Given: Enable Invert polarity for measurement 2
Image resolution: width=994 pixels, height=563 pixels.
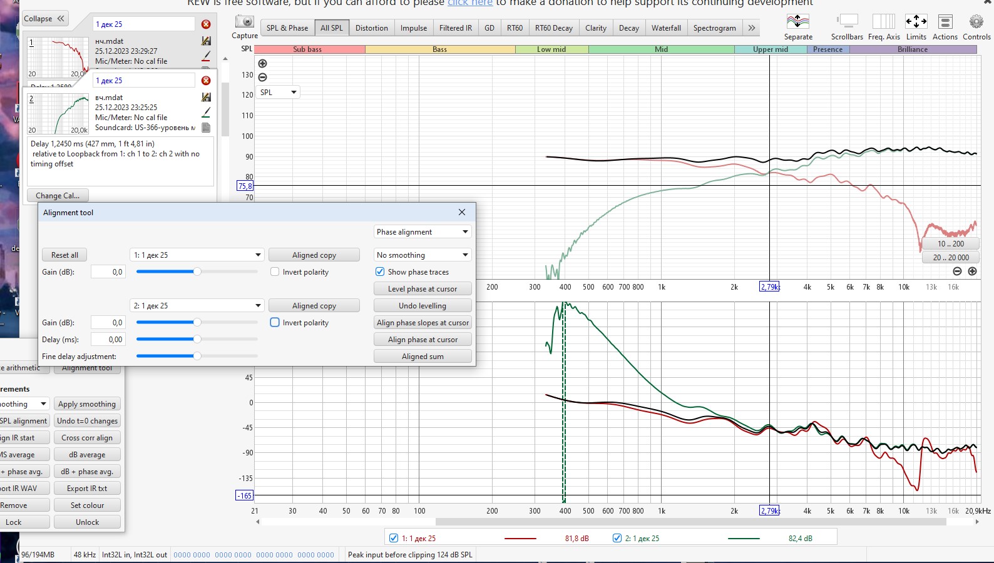Looking at the screenshot, I should (x=275, y=323).
